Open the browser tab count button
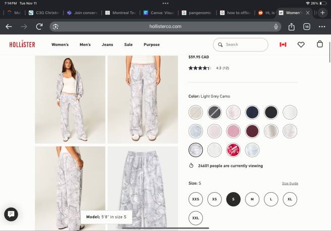 307,26
